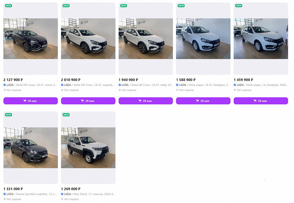Open grey Granta Sportline photo
This screenshot has height=203, width=294.
pyautogui.click(x=31, y=148)
